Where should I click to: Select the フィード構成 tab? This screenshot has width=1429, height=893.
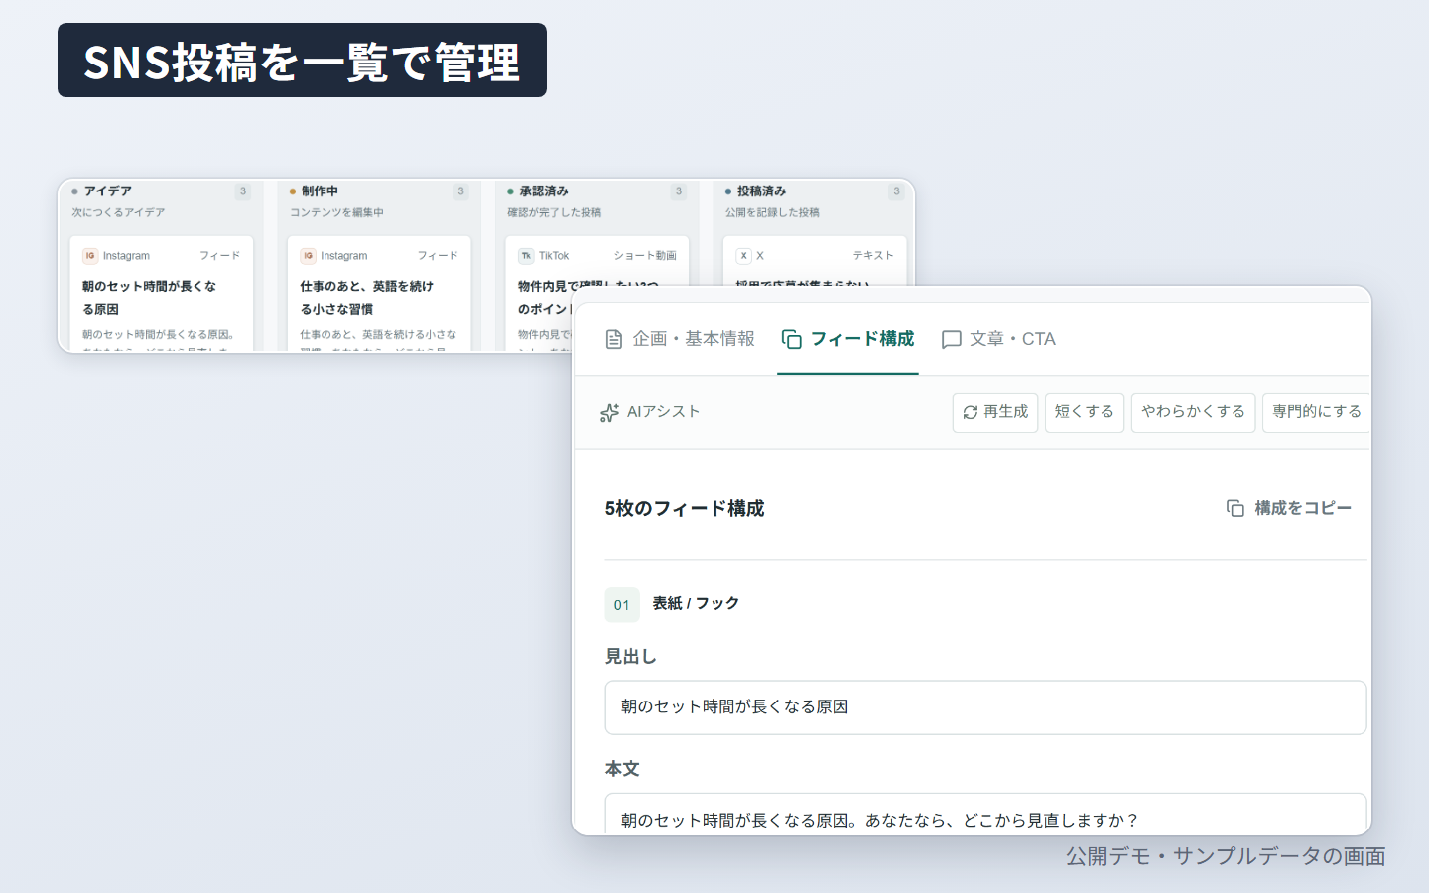coord(847,339)
